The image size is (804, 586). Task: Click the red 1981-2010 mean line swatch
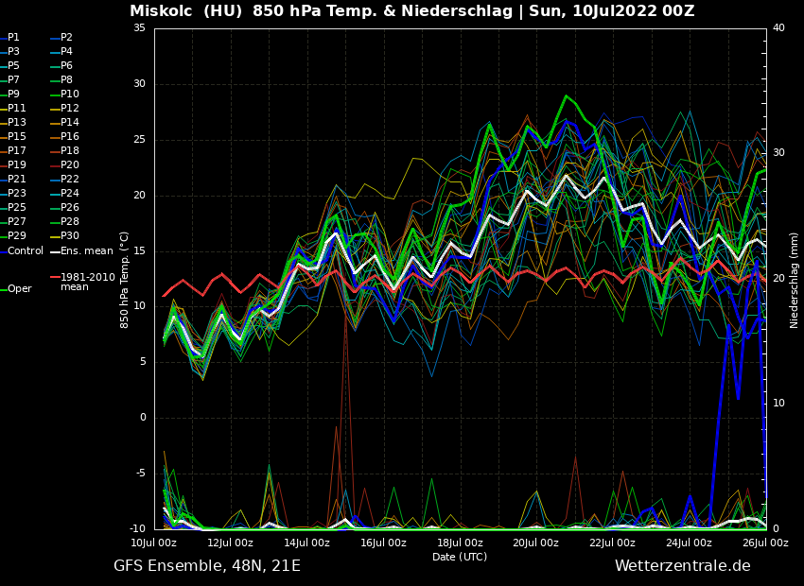coord(55,278)
